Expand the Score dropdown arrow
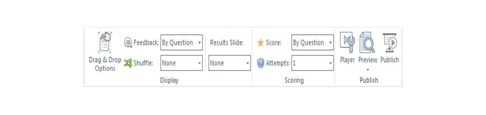Screen dimensions: 486x115 click(x=330, y=43)
